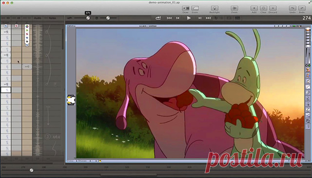The height and width of the screenshot is (178, 312).
Task: Click the lightbulb icon at the bottom of the right tool strip
Action: click(308, 126)
